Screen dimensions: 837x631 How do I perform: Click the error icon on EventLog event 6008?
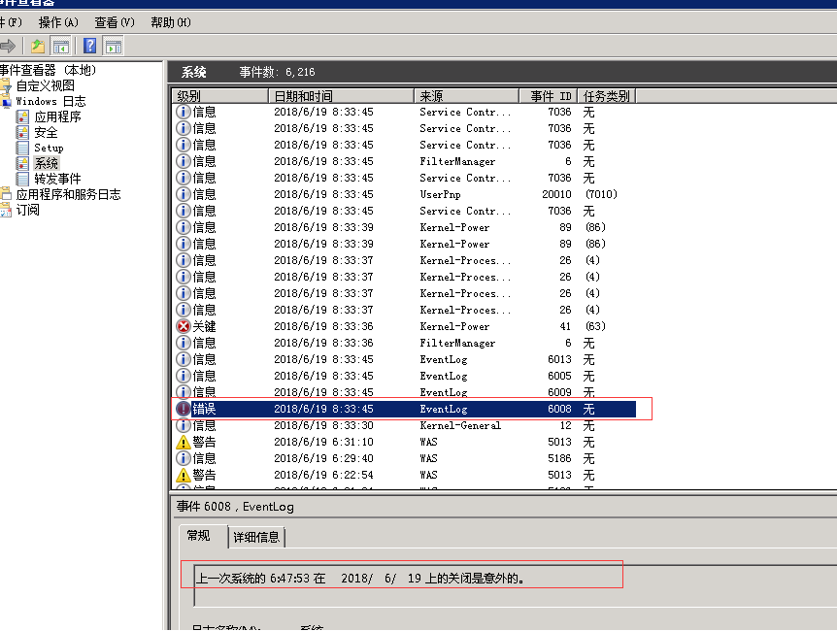[184, 409]
